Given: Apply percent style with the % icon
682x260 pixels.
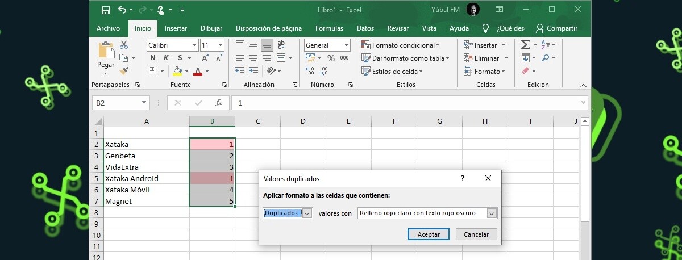Looking at the screenshot, I should (x=331, y=58).
